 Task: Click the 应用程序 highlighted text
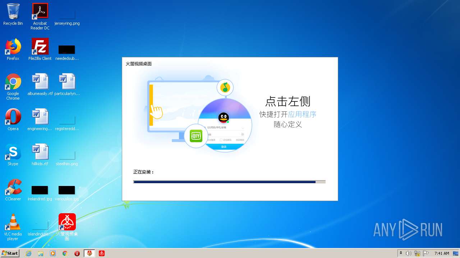tap(302, 114)
